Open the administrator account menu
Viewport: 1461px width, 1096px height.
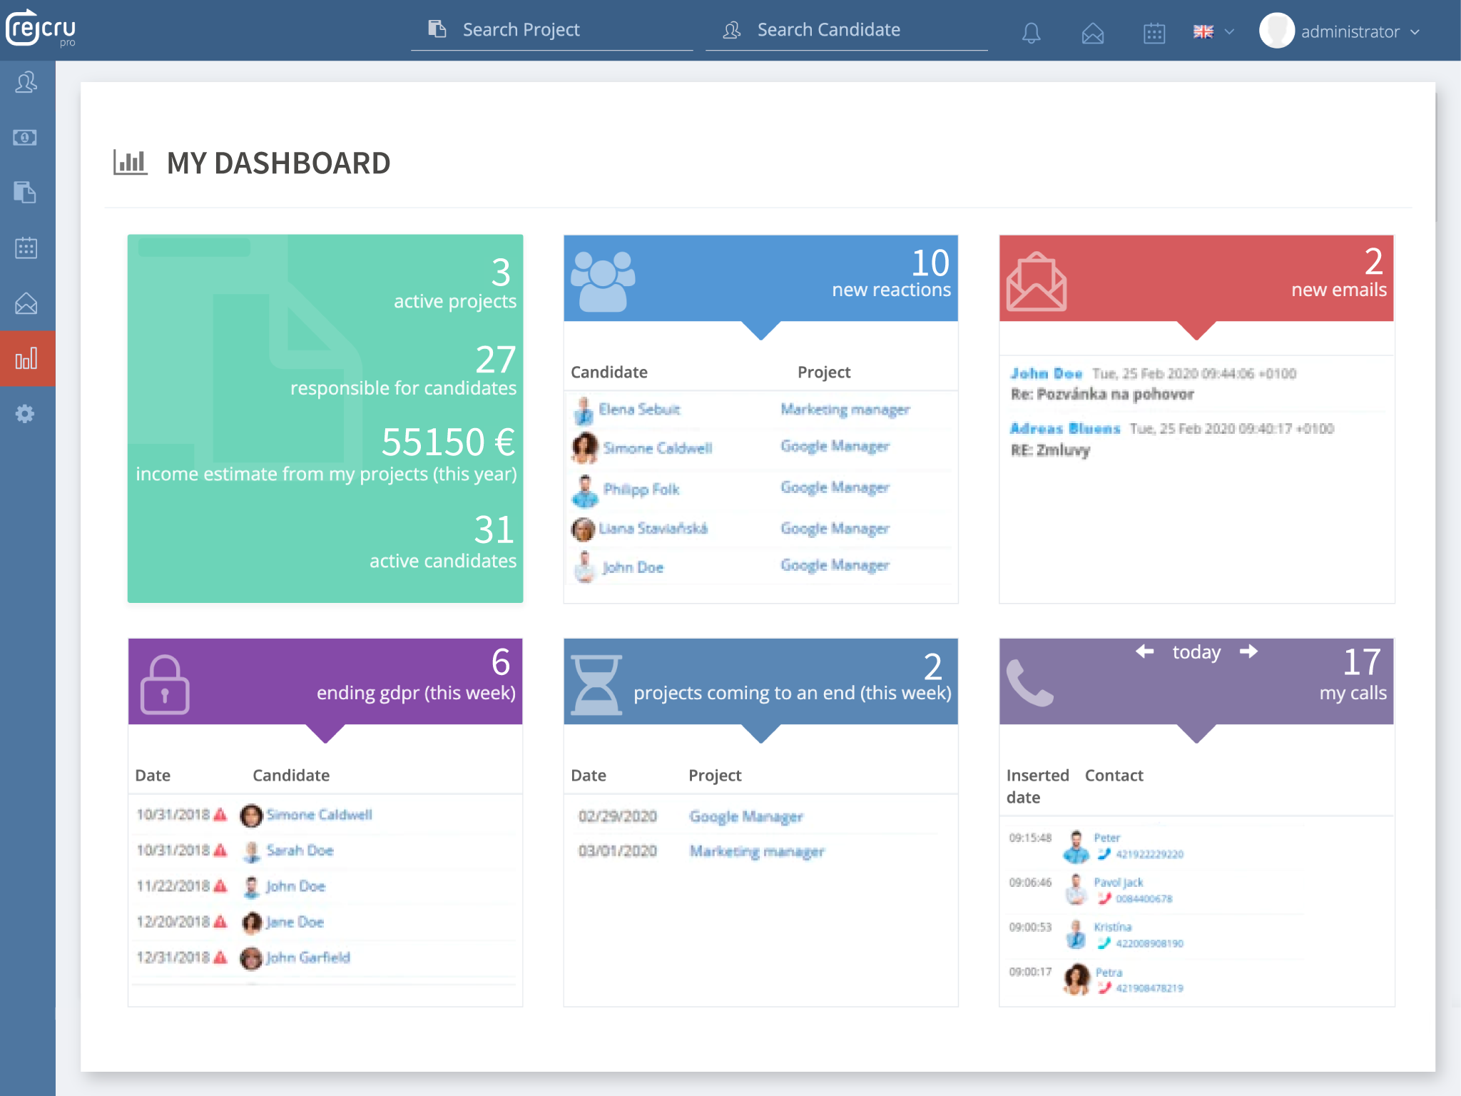click(x=1341, y=32)
